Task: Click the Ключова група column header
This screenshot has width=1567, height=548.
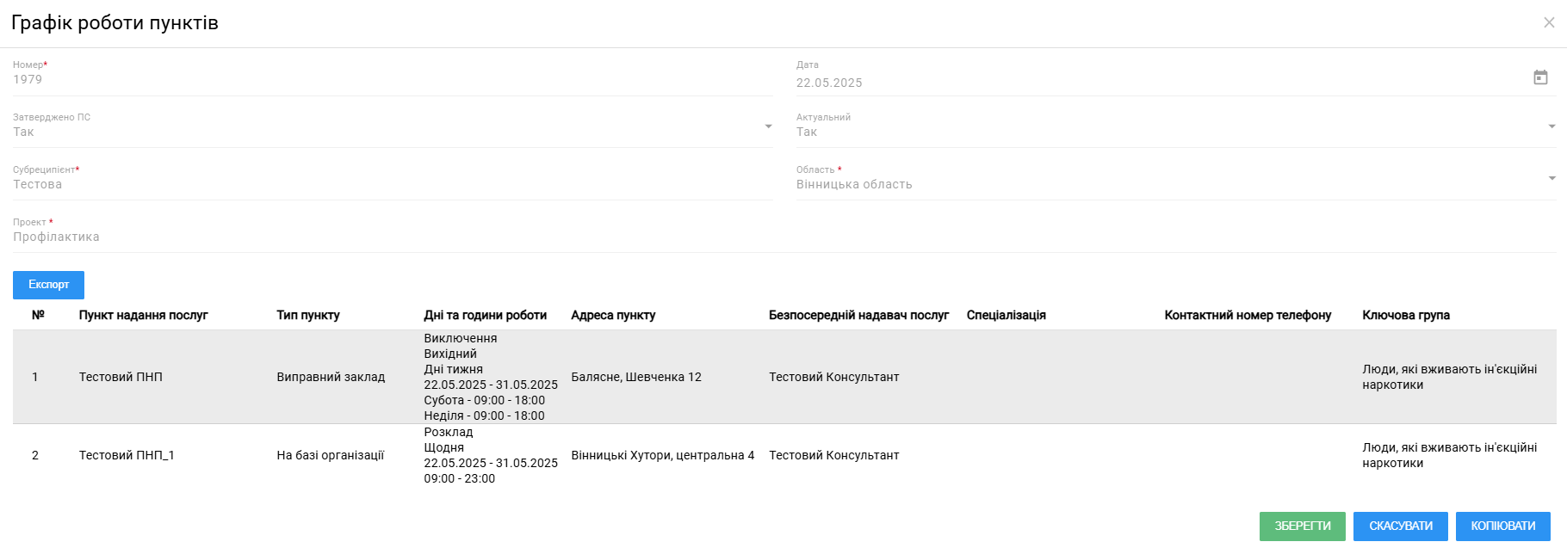Action: (1405, 315)
